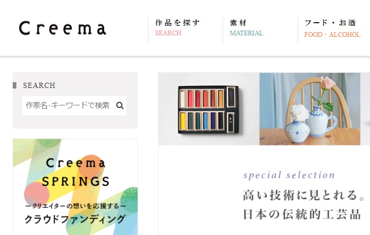Click the gray marker beside the SEARCH heading

[14, 85]
